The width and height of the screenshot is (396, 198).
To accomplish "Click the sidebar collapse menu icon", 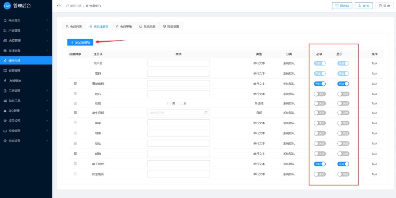I will (59, 6).
